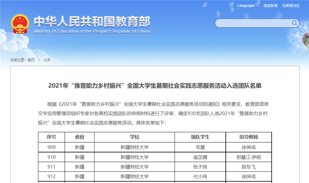The image size is (309, 183).
Task: Select cell with number 910
Action: [x=51, y=157]
